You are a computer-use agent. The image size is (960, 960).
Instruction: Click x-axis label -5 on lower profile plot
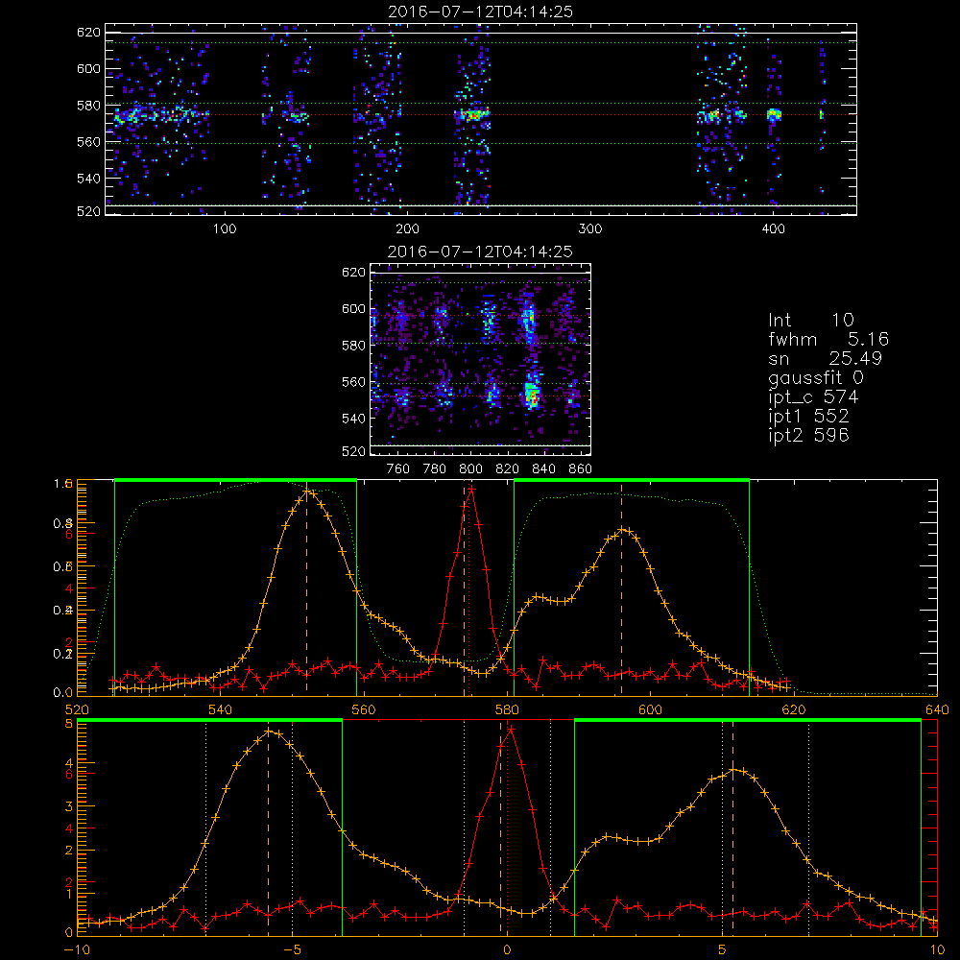[x=292, y=950]
